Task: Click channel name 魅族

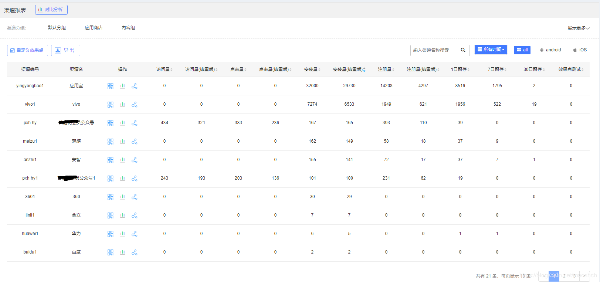Action: coord(76,141)
